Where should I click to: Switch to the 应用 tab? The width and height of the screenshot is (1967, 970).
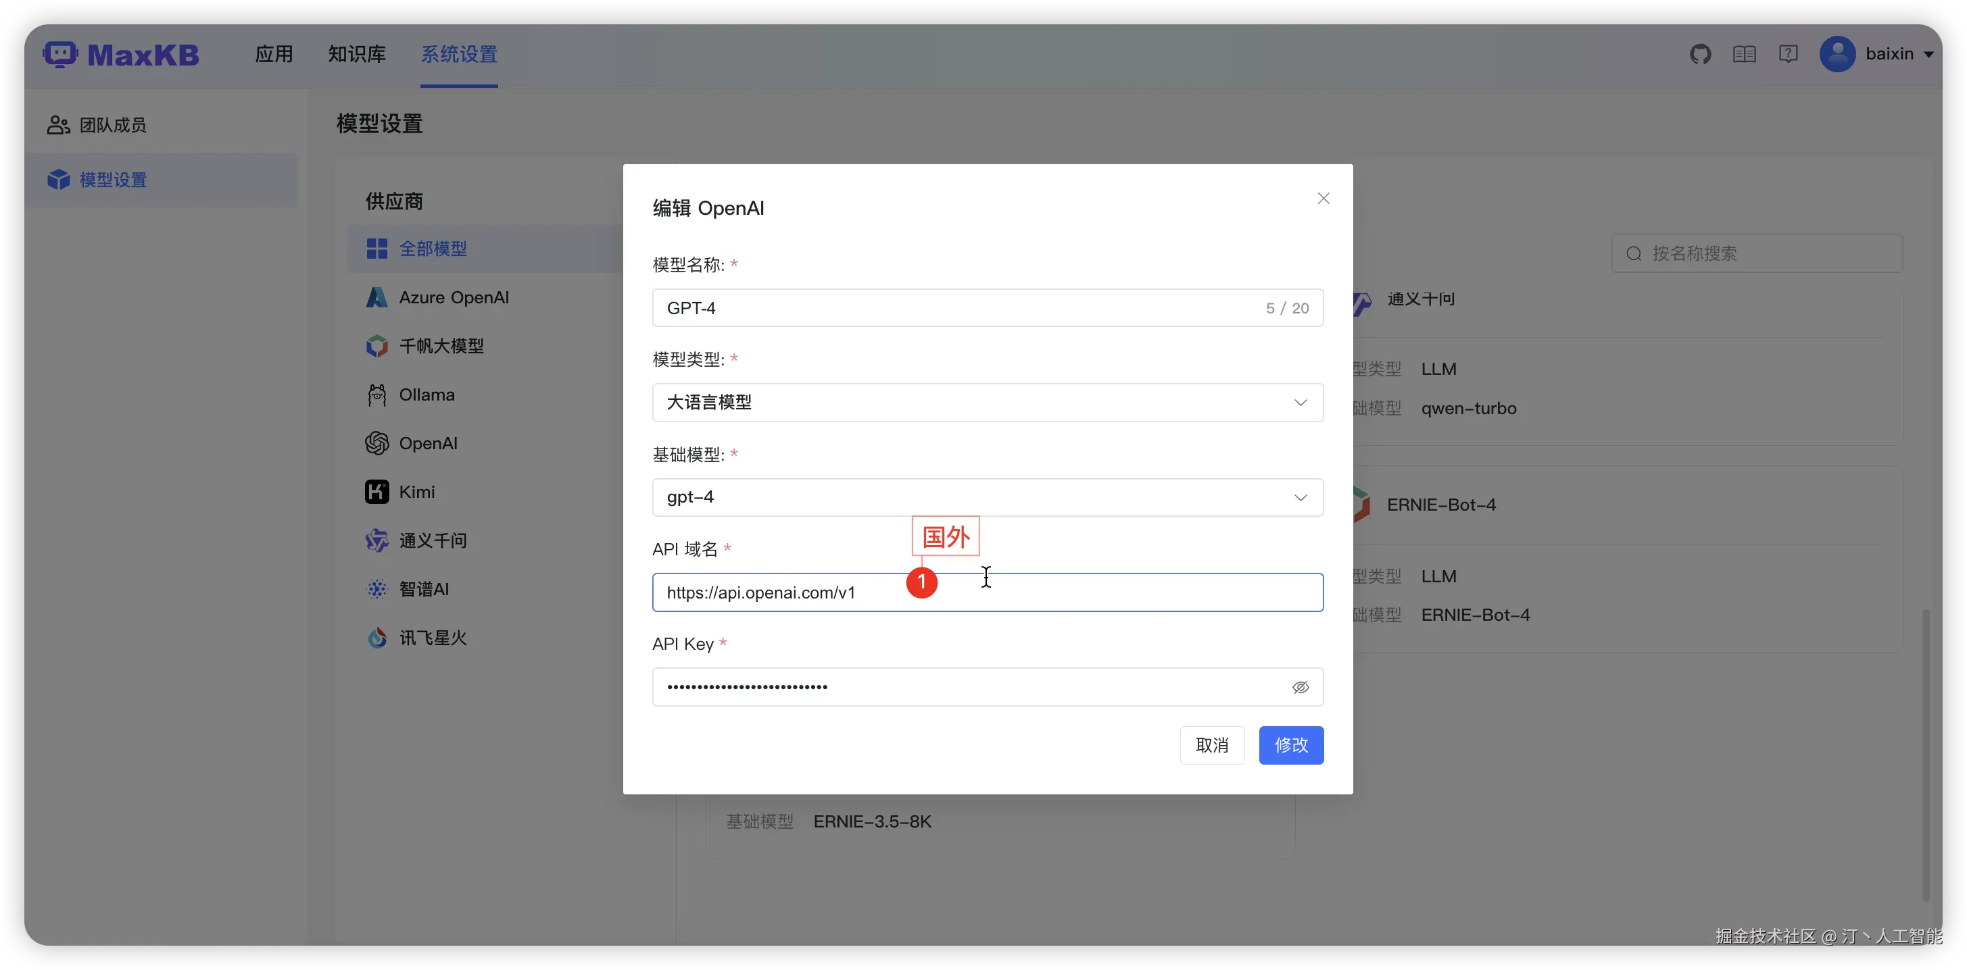[x=273, y=54]
